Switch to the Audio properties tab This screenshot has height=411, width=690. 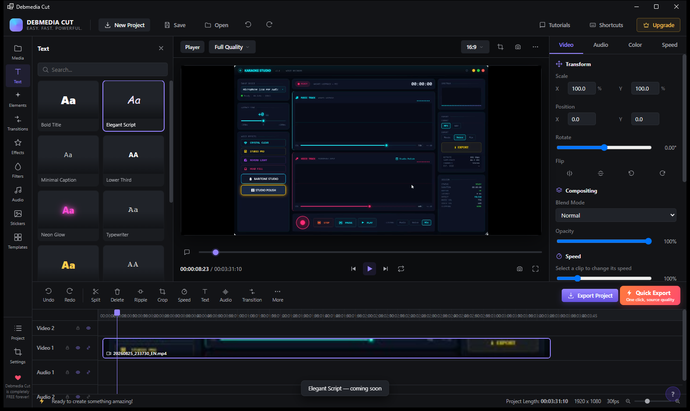[x=601, y=45]
